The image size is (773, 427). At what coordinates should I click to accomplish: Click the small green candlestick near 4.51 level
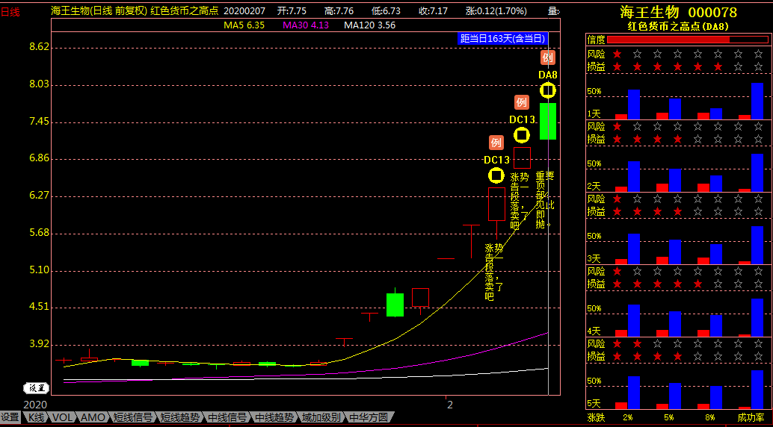click(x=395, y=305)
